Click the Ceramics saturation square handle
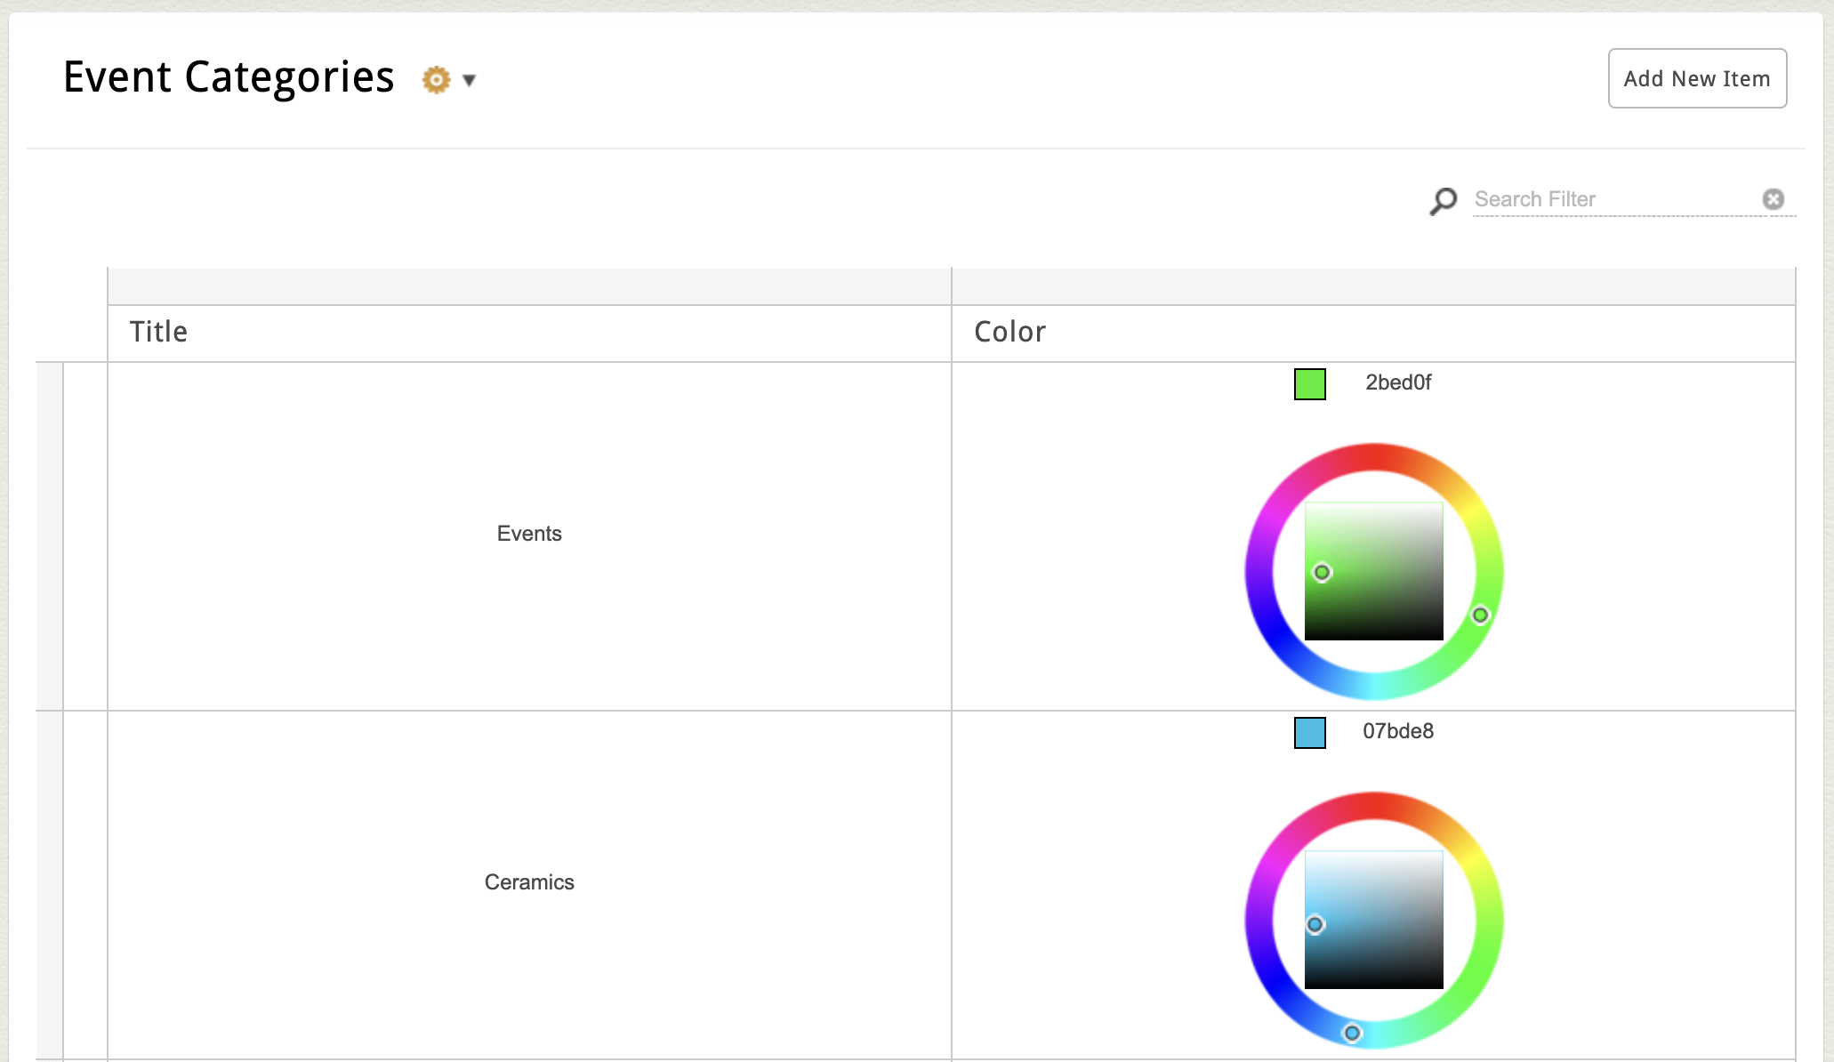The image size is (1834, 1062). [x=1315, y=925]
